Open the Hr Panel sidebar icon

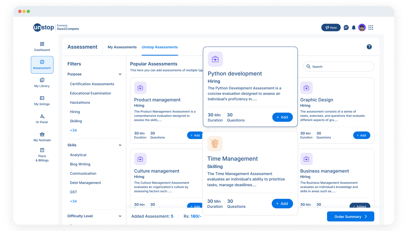pos(42,116)
